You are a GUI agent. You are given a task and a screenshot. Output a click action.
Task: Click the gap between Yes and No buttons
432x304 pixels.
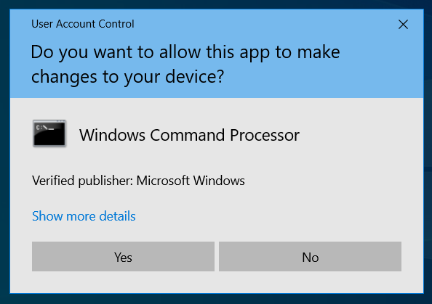[217, 256]
